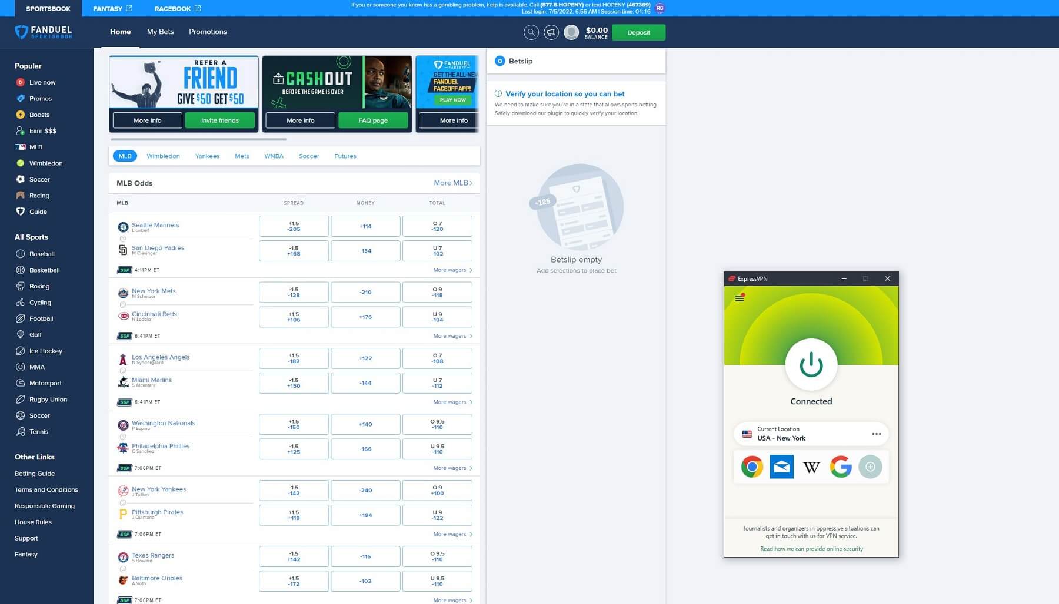Open Terms and Conditions link
Viewport: 1059px width, 604px height.
tap(46, 490)
